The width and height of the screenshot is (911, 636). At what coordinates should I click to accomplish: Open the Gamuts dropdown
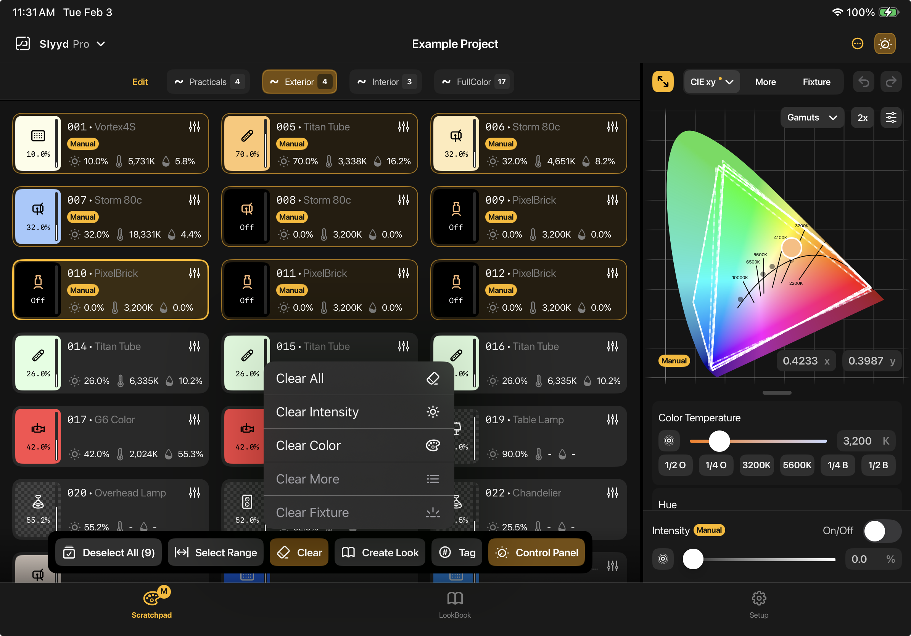pos(811,117)
